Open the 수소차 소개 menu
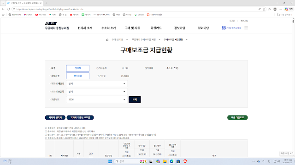This screenshot has width=295, height=165. tap(109, 28)
